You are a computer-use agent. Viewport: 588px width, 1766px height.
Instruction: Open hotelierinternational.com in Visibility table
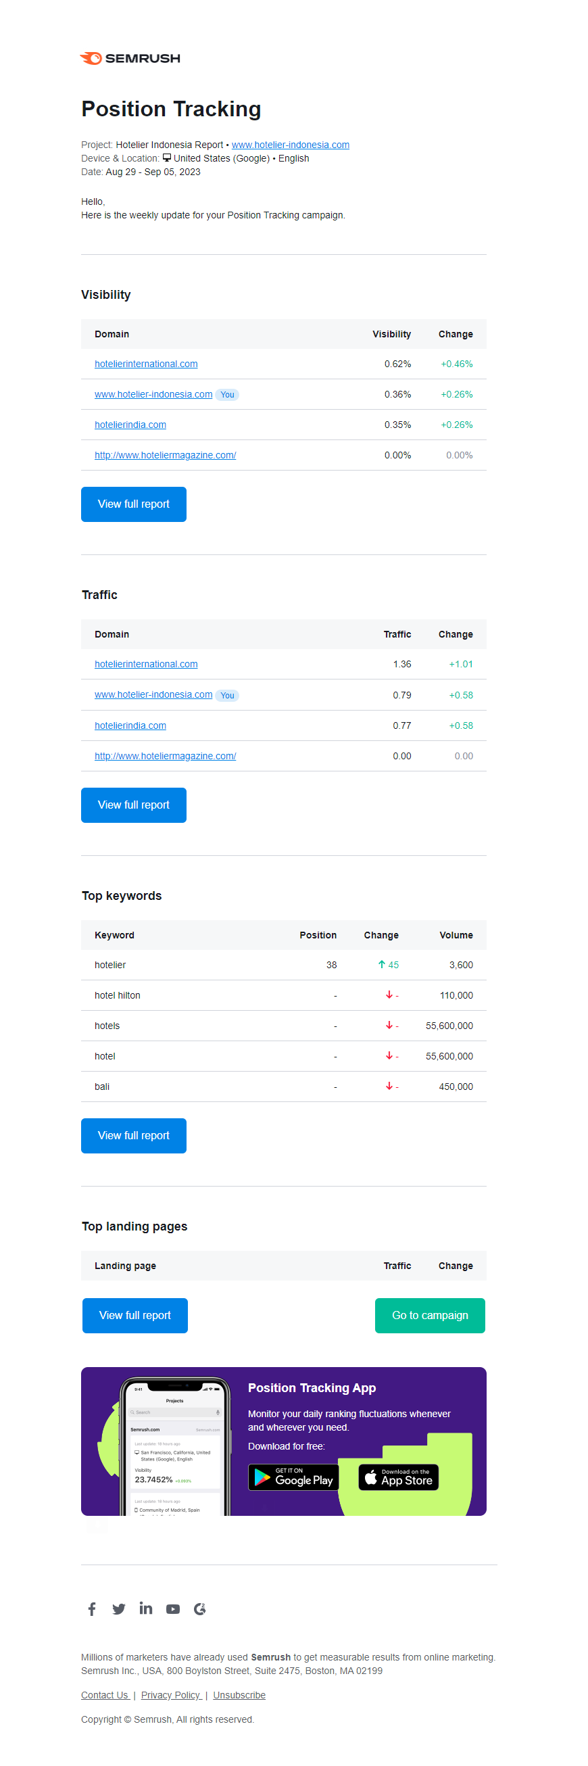coord(146,364)
